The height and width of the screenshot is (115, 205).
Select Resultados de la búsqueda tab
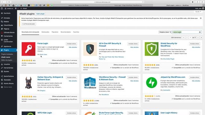pos(30,32)
